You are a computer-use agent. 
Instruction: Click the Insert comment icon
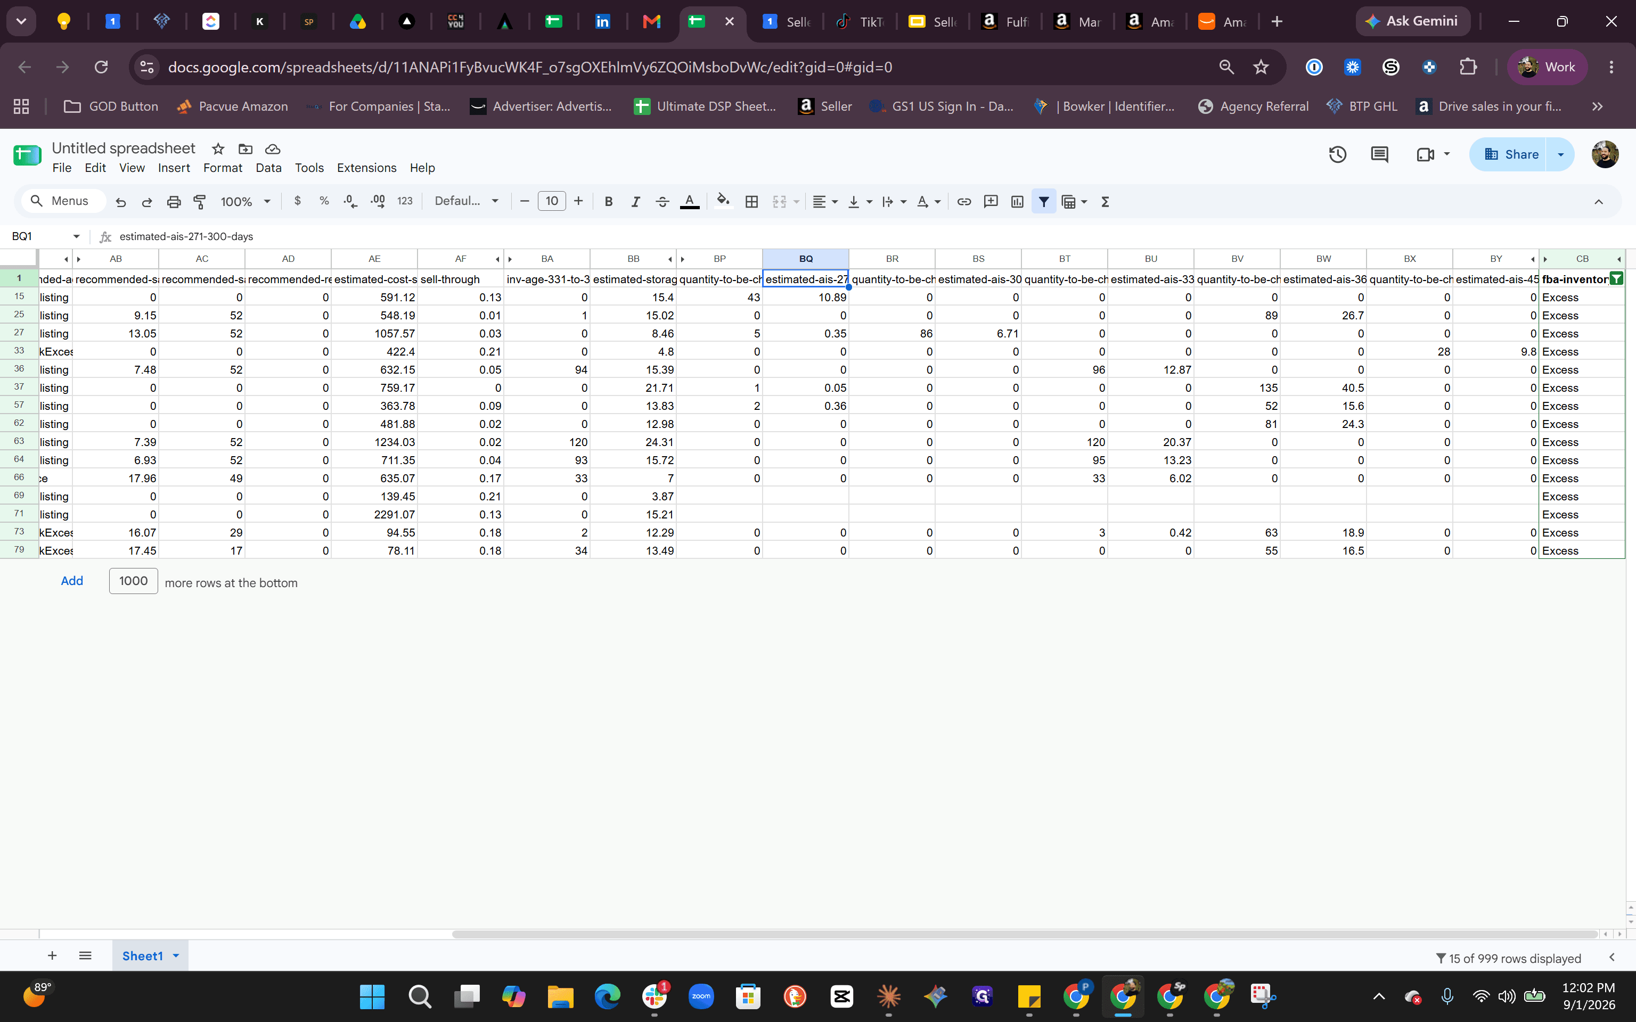coord(991,201)
